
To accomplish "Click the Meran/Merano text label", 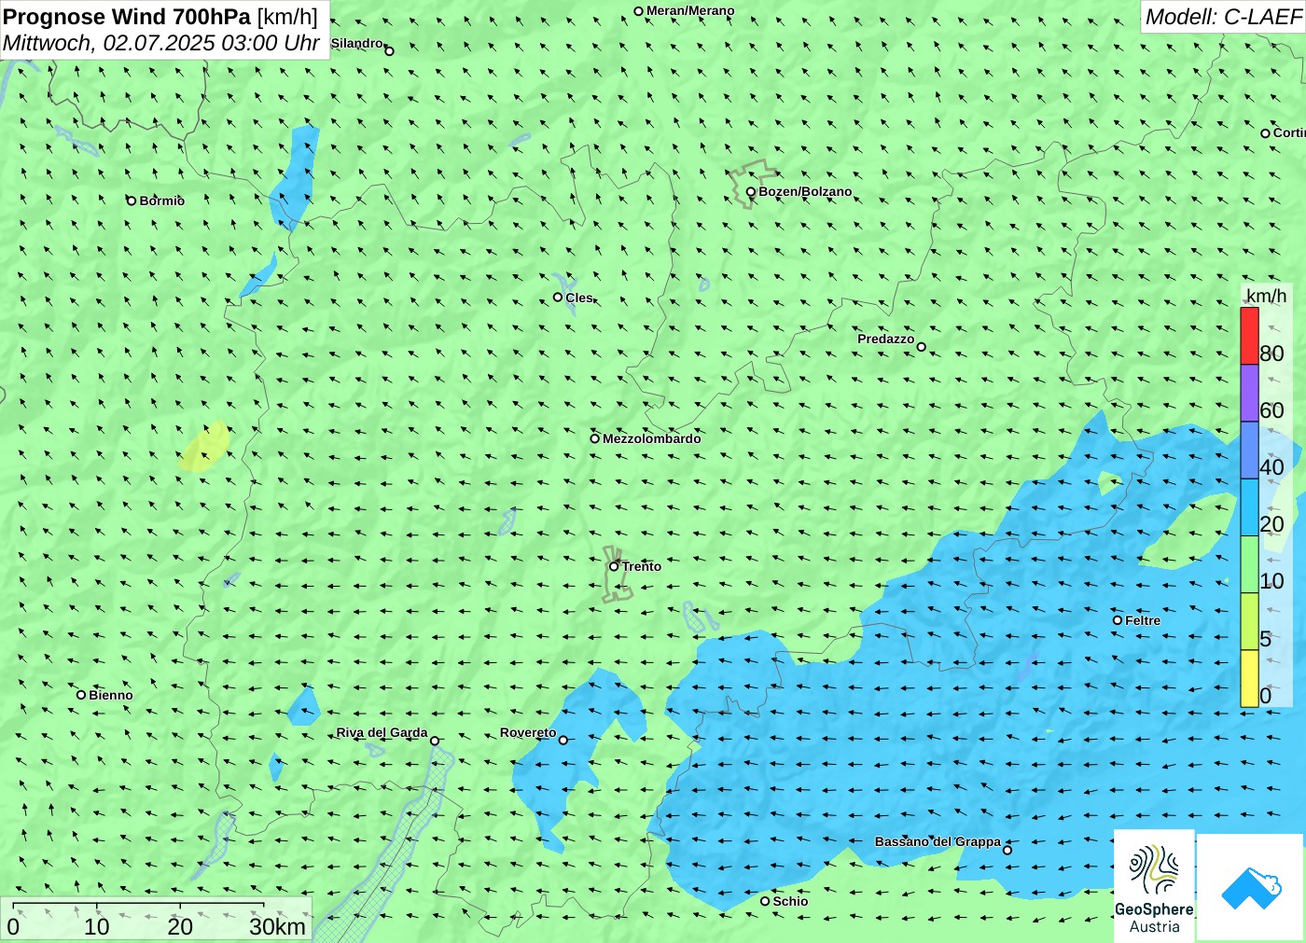I will click(x=690, y=11).
